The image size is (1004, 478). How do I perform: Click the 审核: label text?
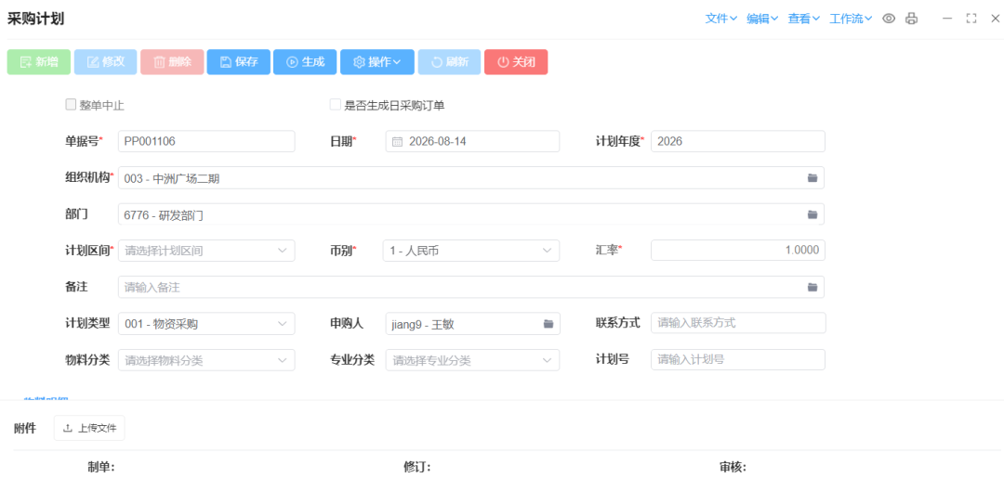click(733, 467)
